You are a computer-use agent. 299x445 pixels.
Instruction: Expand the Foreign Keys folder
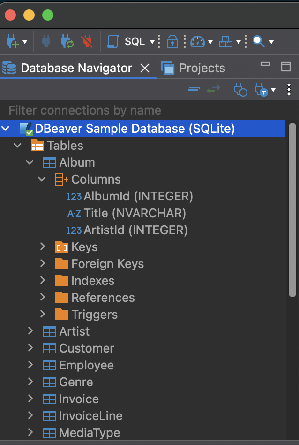tap(43, 264)
